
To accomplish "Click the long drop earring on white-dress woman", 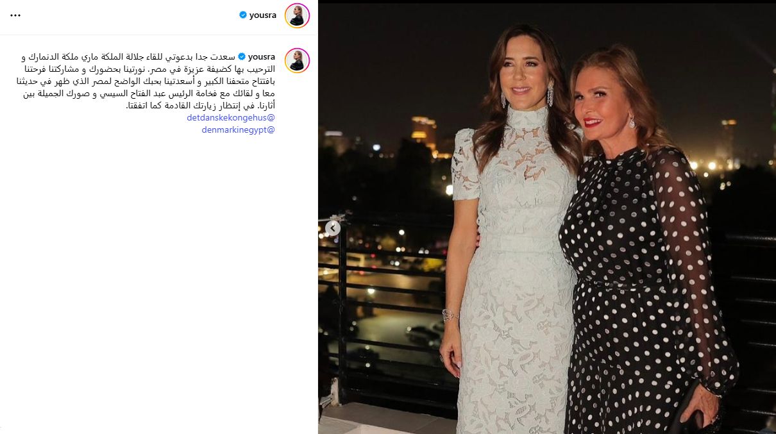I will pyautogui.click(x=550, y=96).
